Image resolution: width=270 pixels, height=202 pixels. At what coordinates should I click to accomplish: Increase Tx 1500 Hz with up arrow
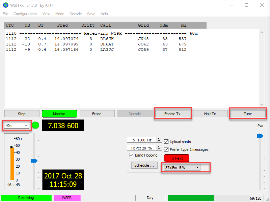tap(159, 139)
